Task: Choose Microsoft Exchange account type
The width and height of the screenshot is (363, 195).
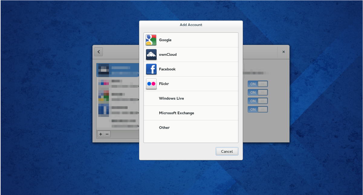Action: click(x=191, y=113)
